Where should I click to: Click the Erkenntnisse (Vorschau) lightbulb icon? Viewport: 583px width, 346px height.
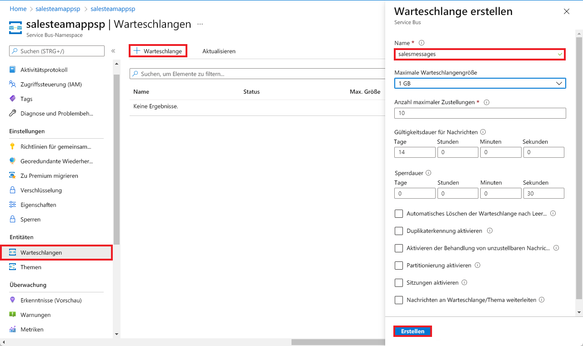12,300
